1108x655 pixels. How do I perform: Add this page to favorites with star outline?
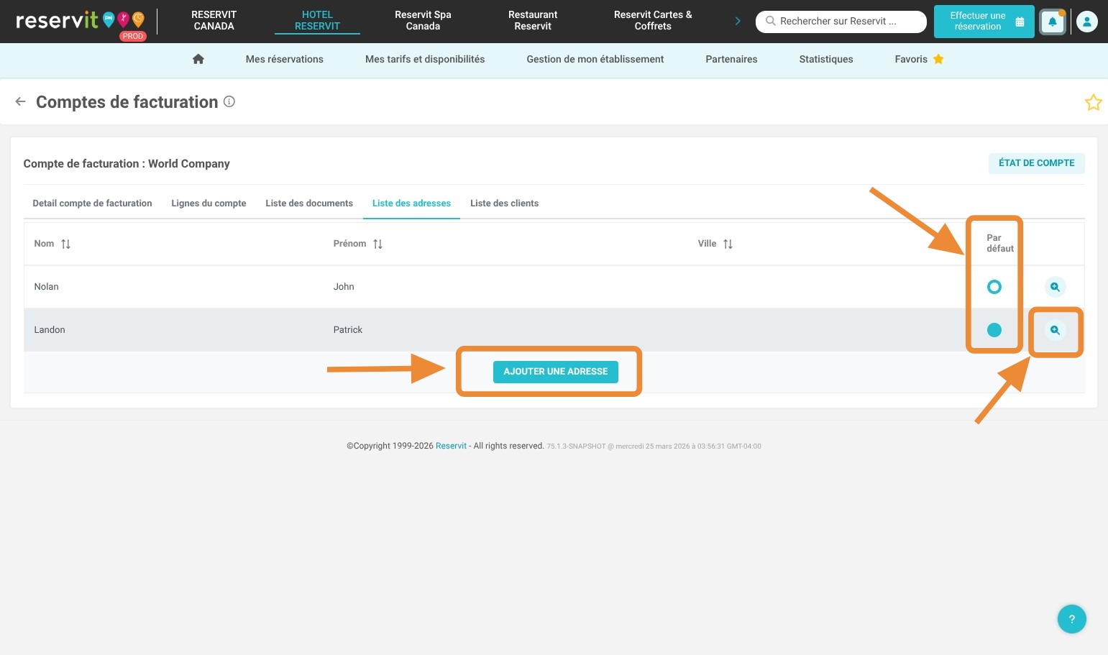(1093, 102)
